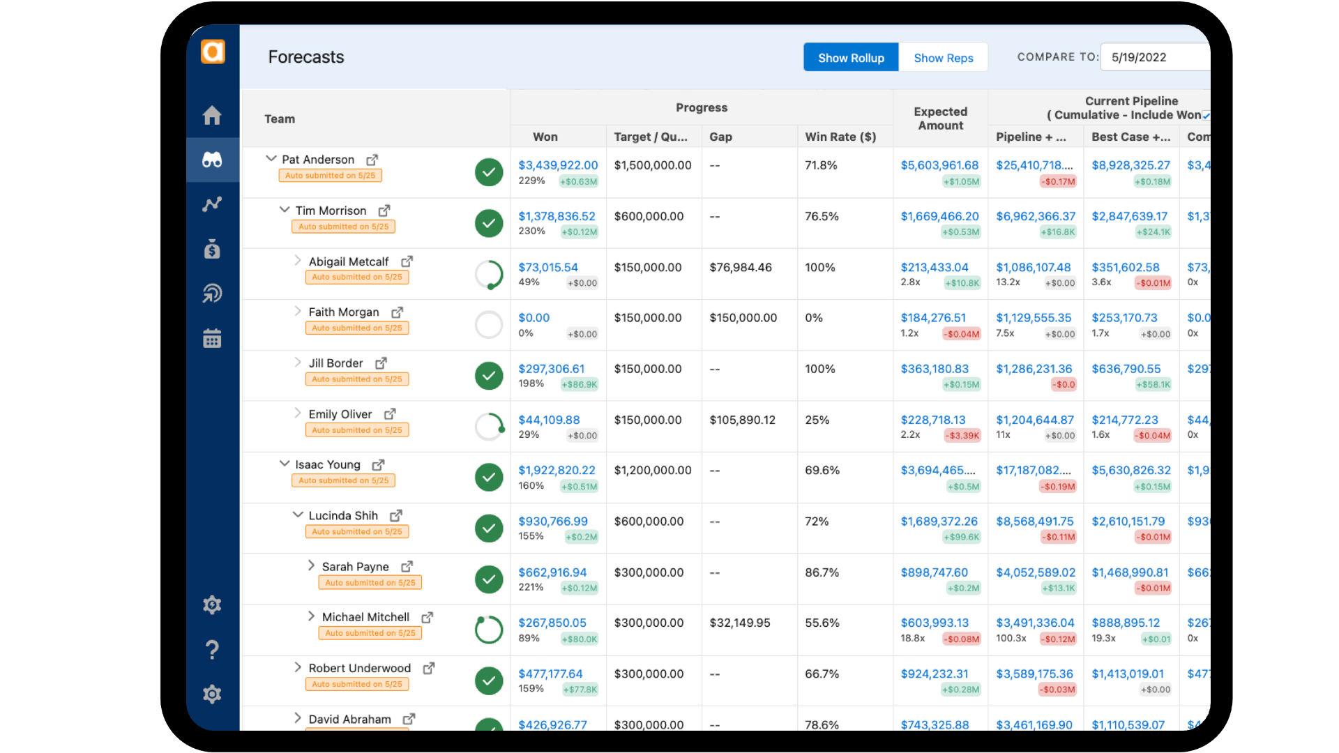Open the bottom gear settings icon
Screen dimensions: 1339x753
[212, 694]
